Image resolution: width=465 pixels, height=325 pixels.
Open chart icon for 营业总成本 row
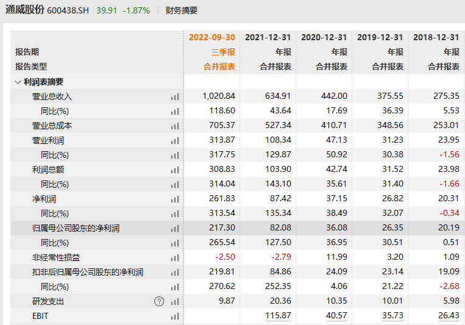point(175,126)
